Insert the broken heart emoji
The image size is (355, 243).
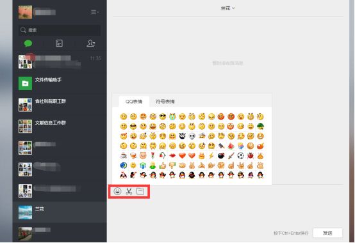click(192, 155)
